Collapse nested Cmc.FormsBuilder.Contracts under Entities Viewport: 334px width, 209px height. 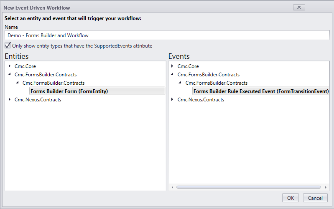pyautogui.click(x=18, y=83)
